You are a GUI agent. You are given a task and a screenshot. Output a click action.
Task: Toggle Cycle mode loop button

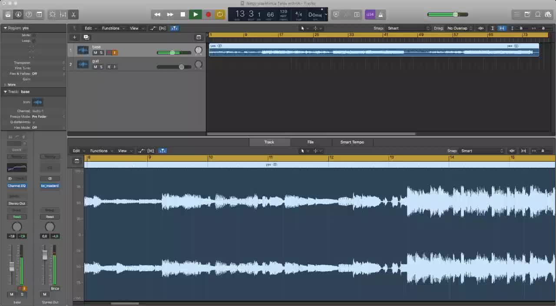tap(220, 14)
